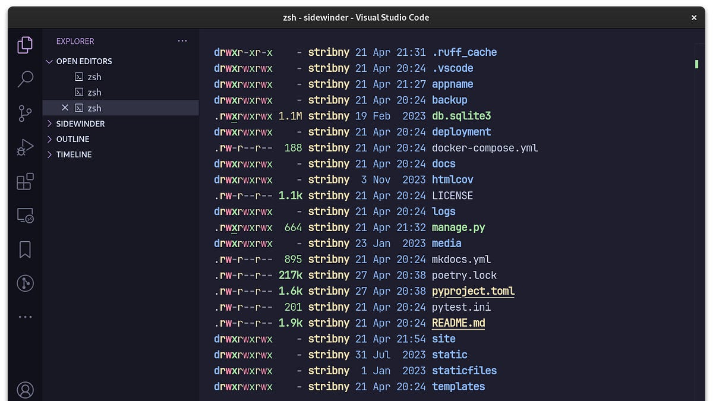
Task: Select the second zsh open editor
Action: 121,92
